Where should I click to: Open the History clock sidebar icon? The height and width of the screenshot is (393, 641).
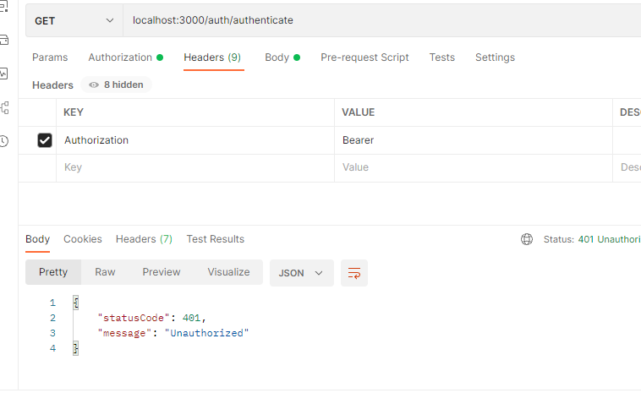coord(3,141)
